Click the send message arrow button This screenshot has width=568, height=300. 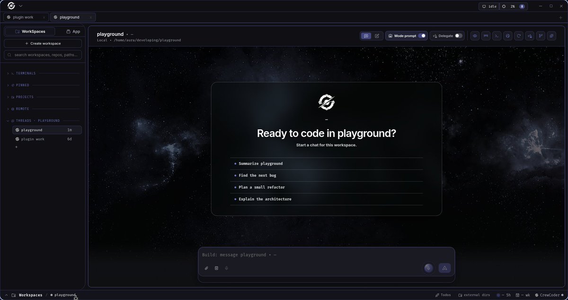[444, 268]
